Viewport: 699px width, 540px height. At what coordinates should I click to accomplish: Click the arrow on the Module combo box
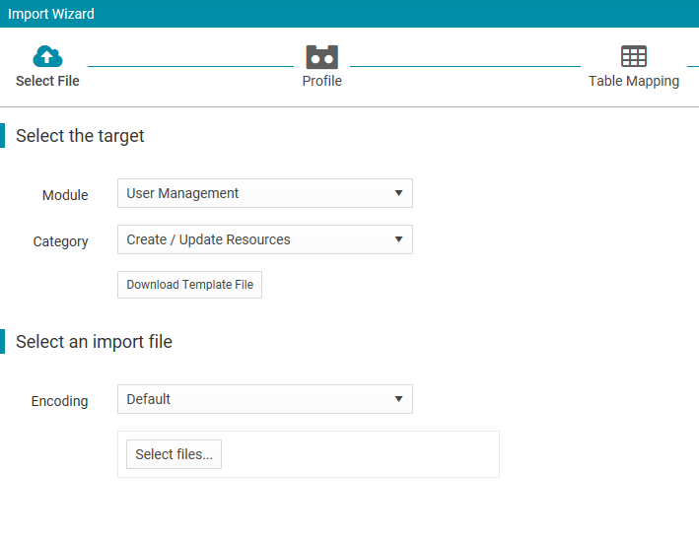tap(398, 193)
